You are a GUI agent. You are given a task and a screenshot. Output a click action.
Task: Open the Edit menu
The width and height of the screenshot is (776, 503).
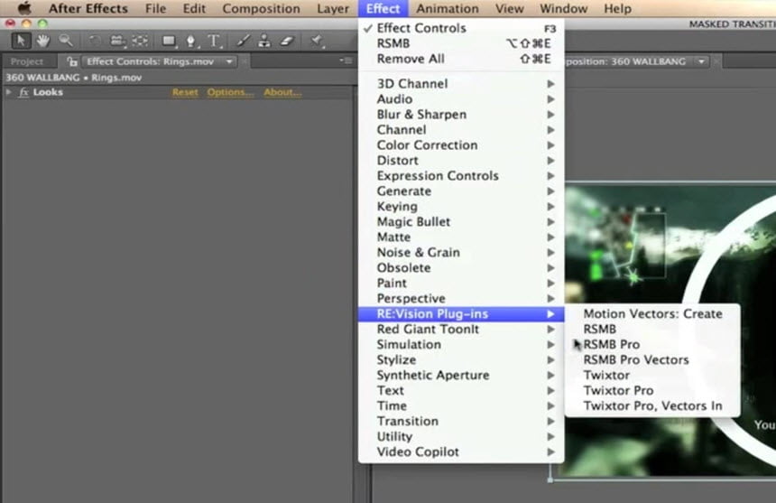pyautogui.click(x=194, y=8)
